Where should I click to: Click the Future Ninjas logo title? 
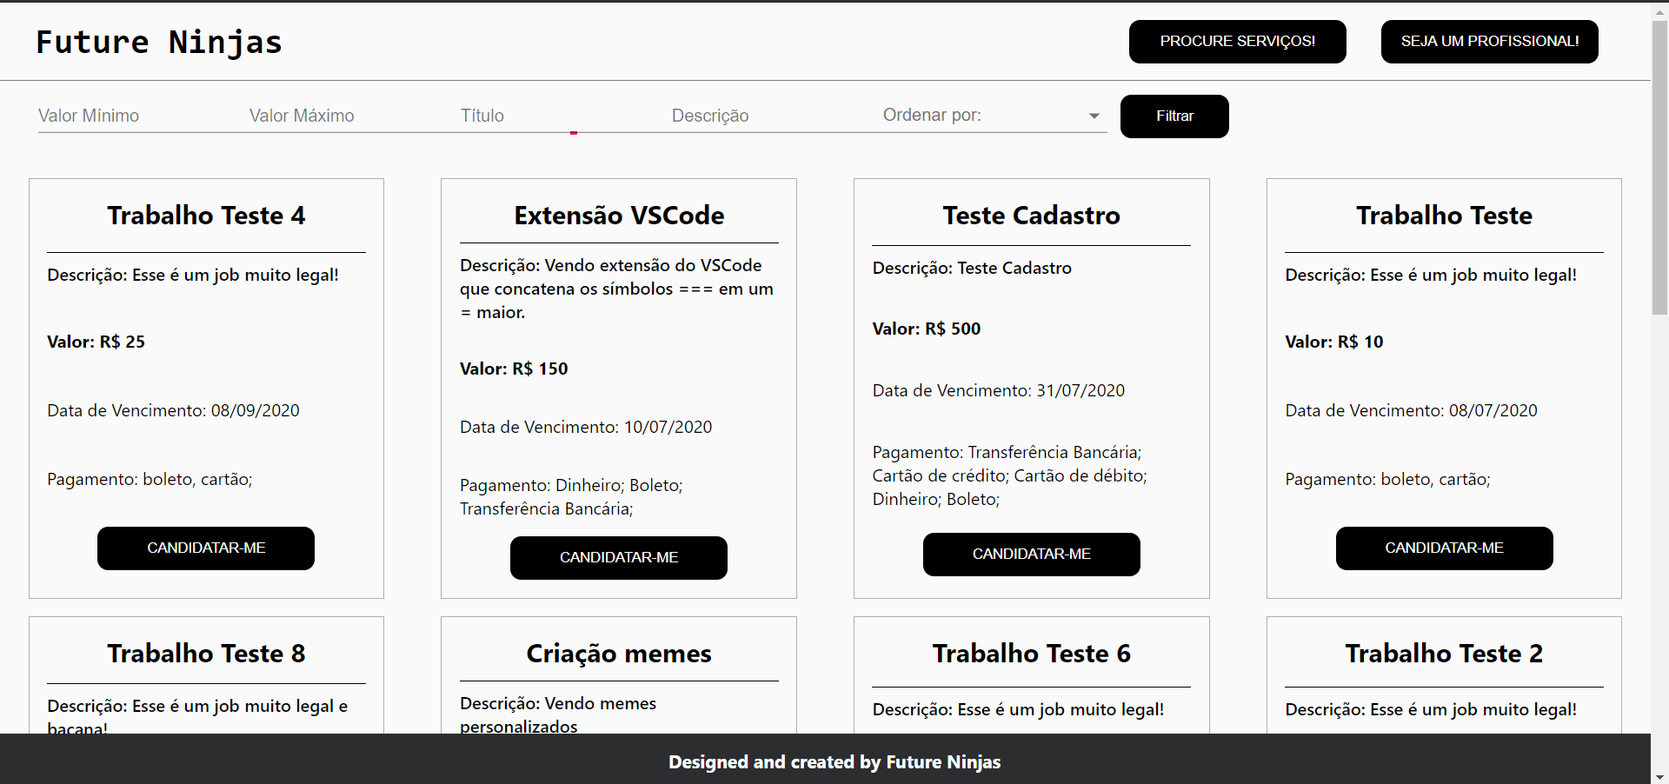(159, 42)
